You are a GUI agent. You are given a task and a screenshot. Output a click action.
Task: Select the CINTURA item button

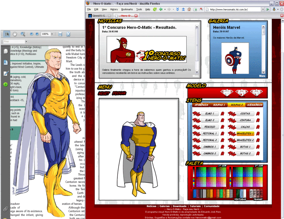tap(245, 120)
